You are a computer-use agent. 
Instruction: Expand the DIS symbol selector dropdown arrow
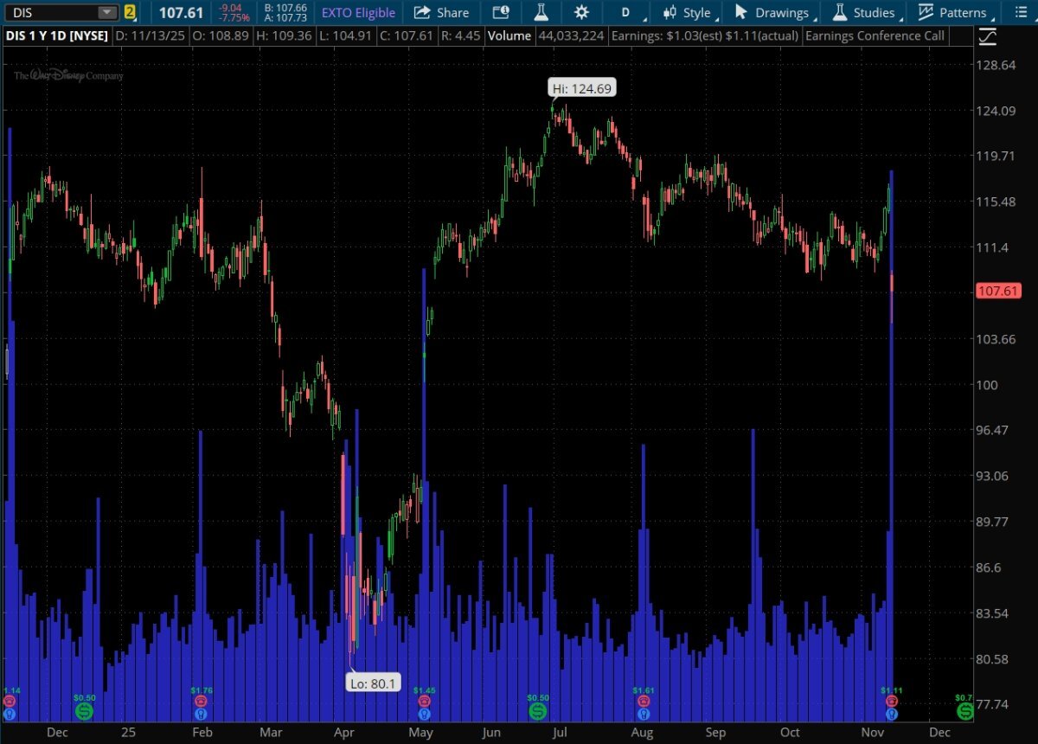point(106,13)
